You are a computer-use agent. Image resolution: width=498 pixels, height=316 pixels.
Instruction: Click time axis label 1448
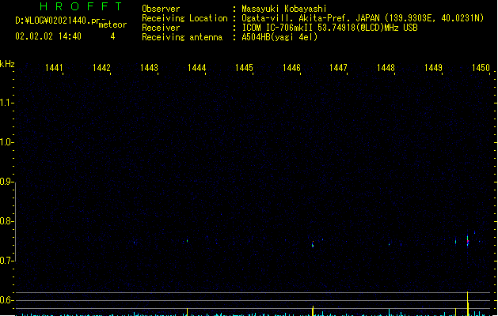click(386, 68)
